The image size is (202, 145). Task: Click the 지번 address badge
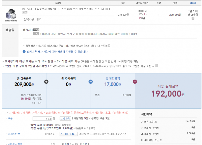click(x=36, y=34)
